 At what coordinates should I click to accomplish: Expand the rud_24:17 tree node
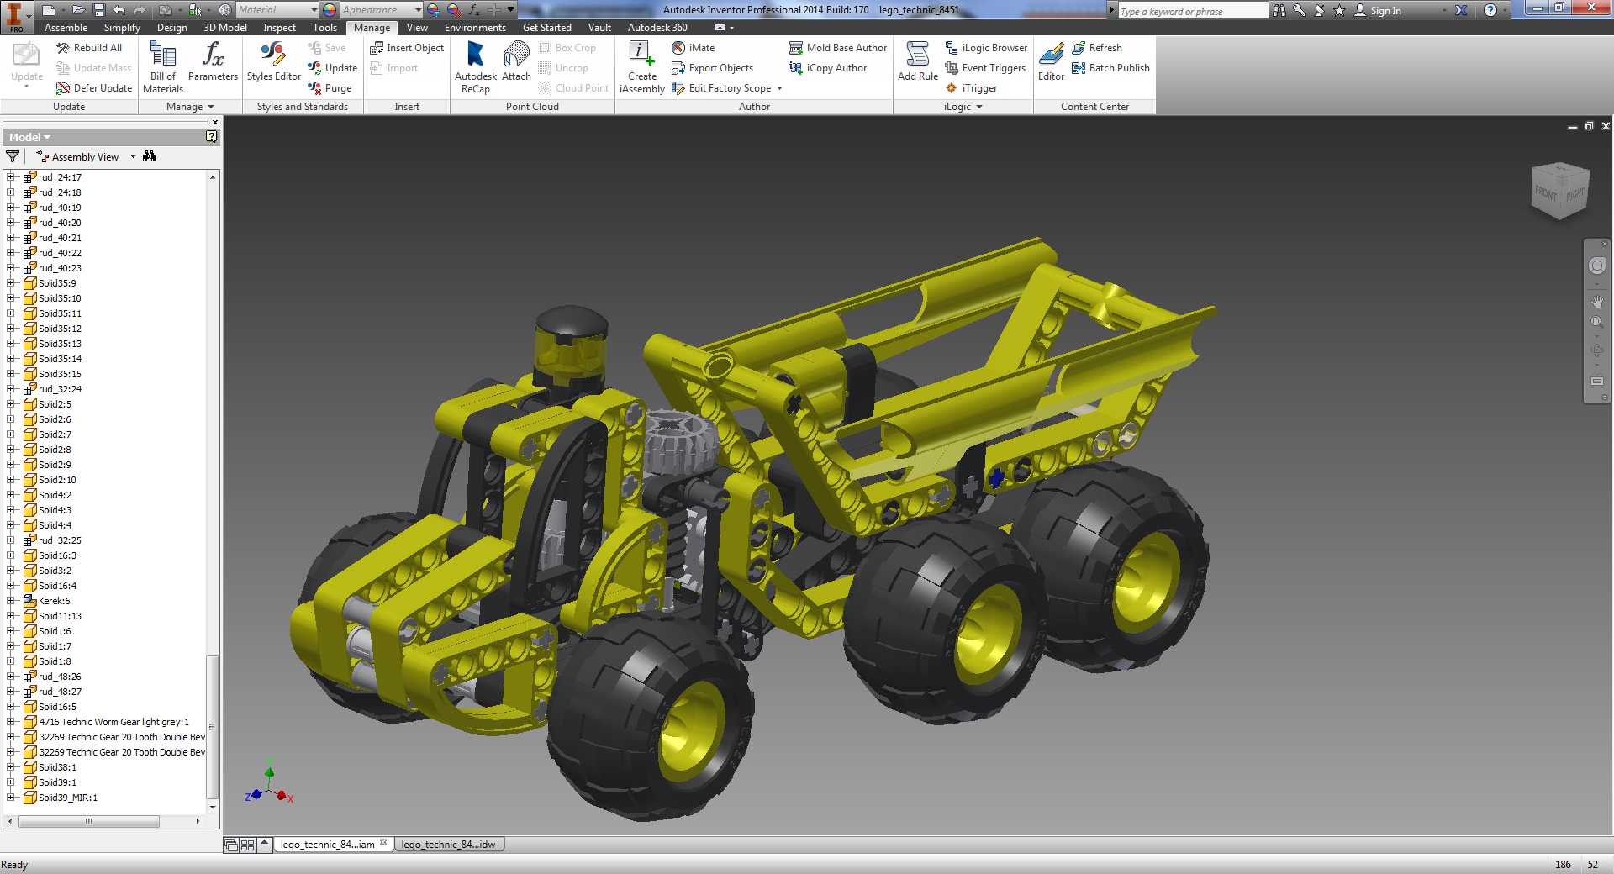(11, 177)
